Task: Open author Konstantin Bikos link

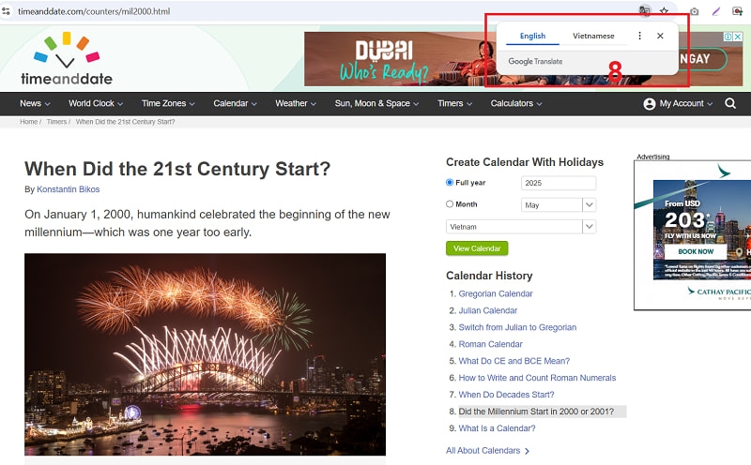Action: pos(68,189)
